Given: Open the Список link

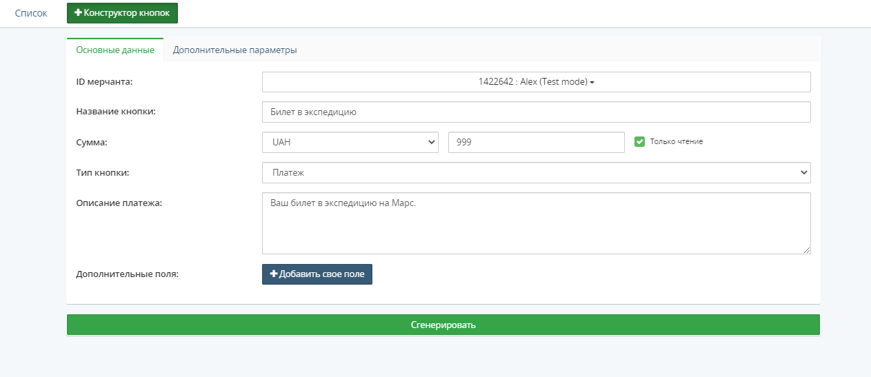Looking at the screenshot, I should click(x=31, y=13).
